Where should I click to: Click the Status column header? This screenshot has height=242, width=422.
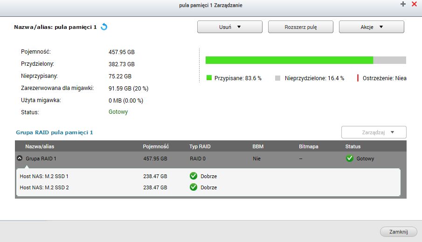[x=353, y=146]
